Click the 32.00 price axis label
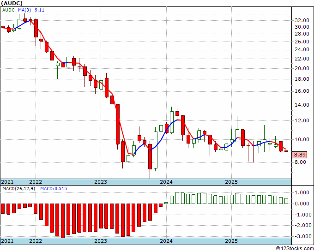Screen dimensions: 314x252 (302, 20)
